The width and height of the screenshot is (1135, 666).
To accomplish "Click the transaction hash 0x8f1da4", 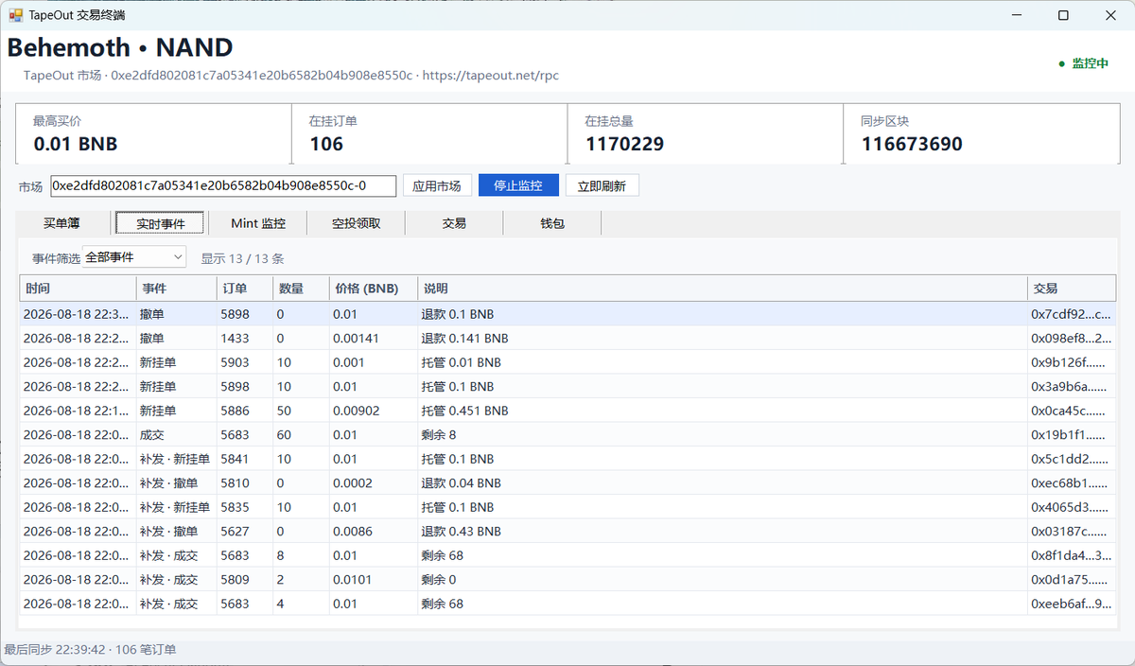I will point(1072,555).
